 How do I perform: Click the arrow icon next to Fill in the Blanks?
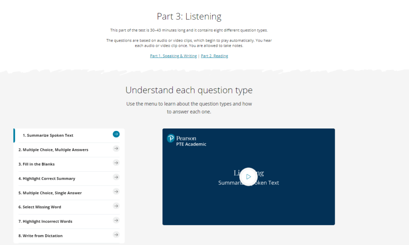tap(116, 163)
